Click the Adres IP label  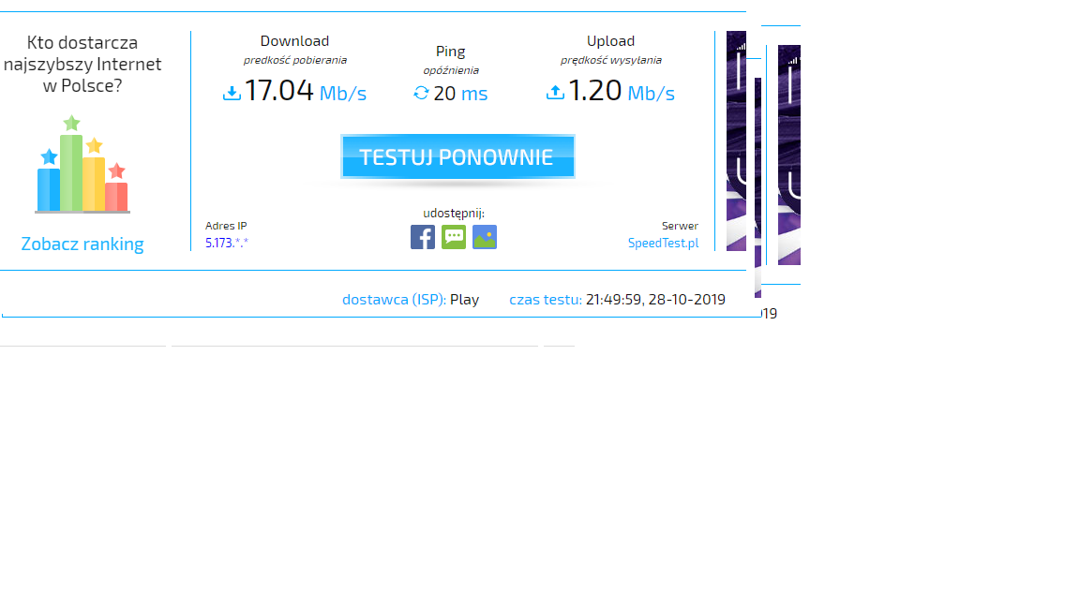(x=226, y=226)
